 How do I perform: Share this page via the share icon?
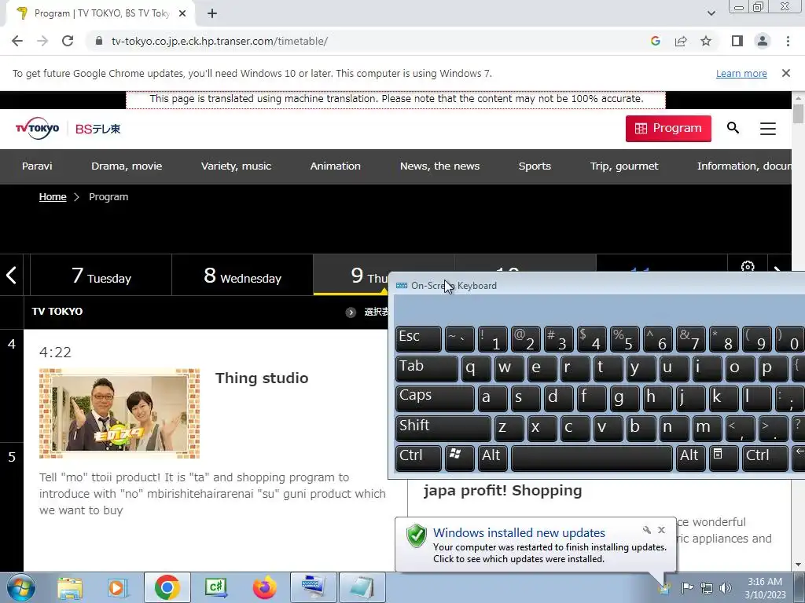pyautogui.click(x=681, y=41)
